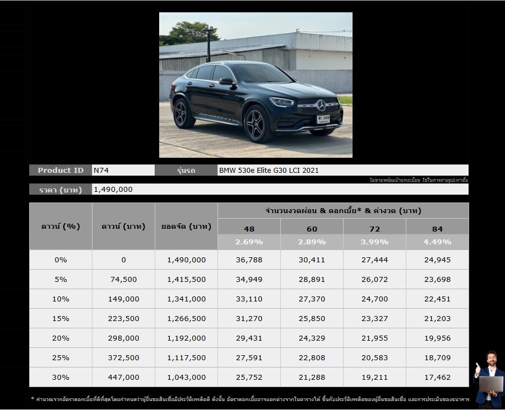The image size is (505, 410).
Task: Select the model name BMW 530e Elite G30 LCI 2021
Action: (x=343, y=170)
